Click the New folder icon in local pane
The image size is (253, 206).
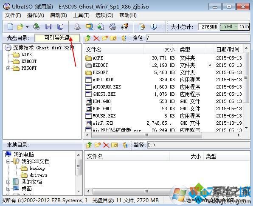point(98,145)
